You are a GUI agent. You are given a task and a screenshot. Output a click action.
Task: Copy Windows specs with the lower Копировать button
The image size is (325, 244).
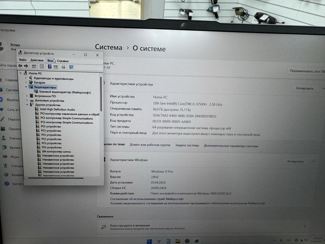click(x=295, y=161)
